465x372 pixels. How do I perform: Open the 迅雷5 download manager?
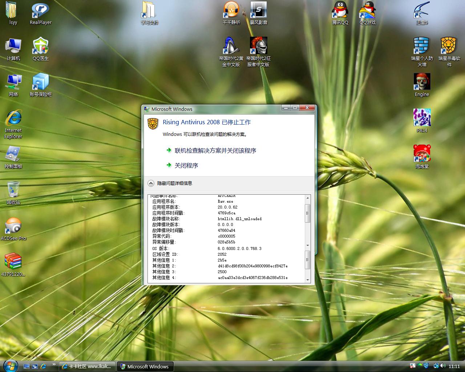(x=422, y=13)
